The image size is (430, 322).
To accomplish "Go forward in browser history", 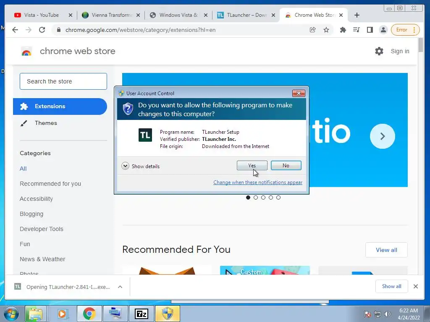I will [29, 30].
